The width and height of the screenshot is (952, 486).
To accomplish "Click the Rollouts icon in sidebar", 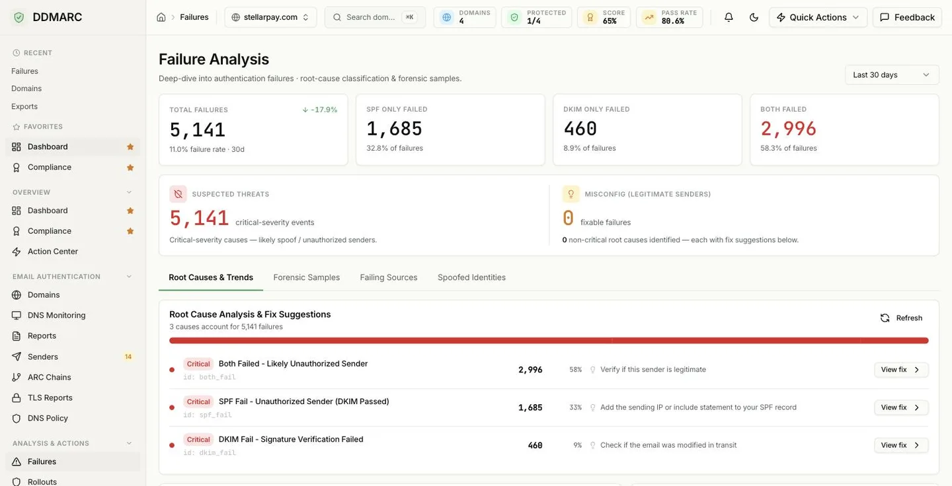I will (17, 482).
